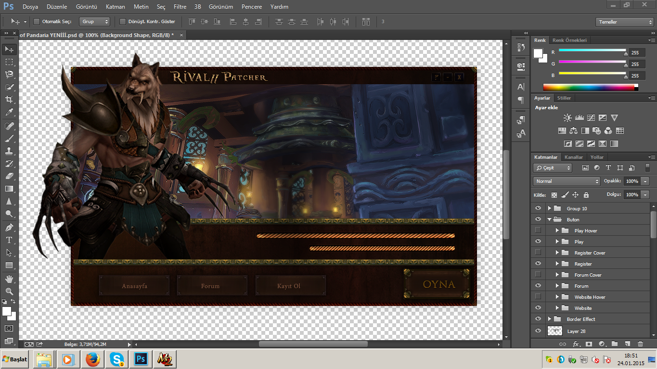The image size is (657, 369).
Task: Open the Dolgu slider dropdown arrow
Action: point(645,195)
